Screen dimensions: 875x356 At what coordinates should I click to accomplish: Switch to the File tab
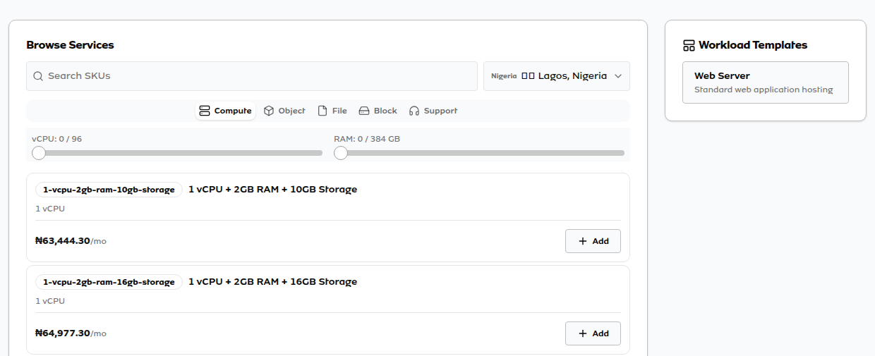click(x=332, y=111)
